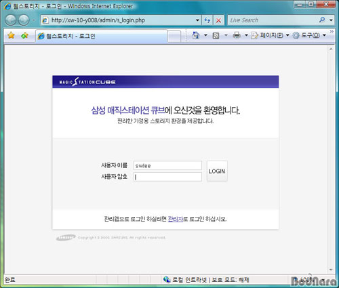Close the Internet Explorer window
339x288 pixels.
click(x=326, y=4)
